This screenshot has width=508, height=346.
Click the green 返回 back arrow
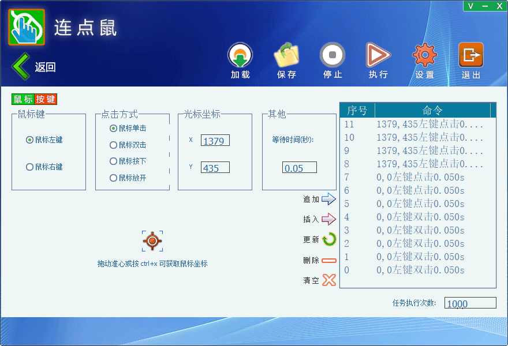click(x=21, y=66)
